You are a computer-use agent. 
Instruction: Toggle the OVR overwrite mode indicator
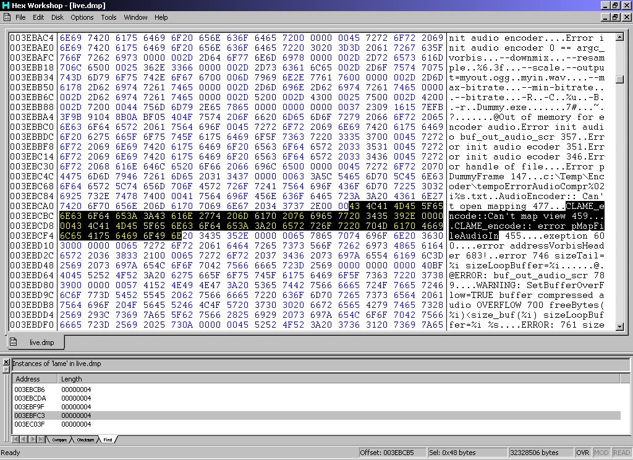coord(582,453)
